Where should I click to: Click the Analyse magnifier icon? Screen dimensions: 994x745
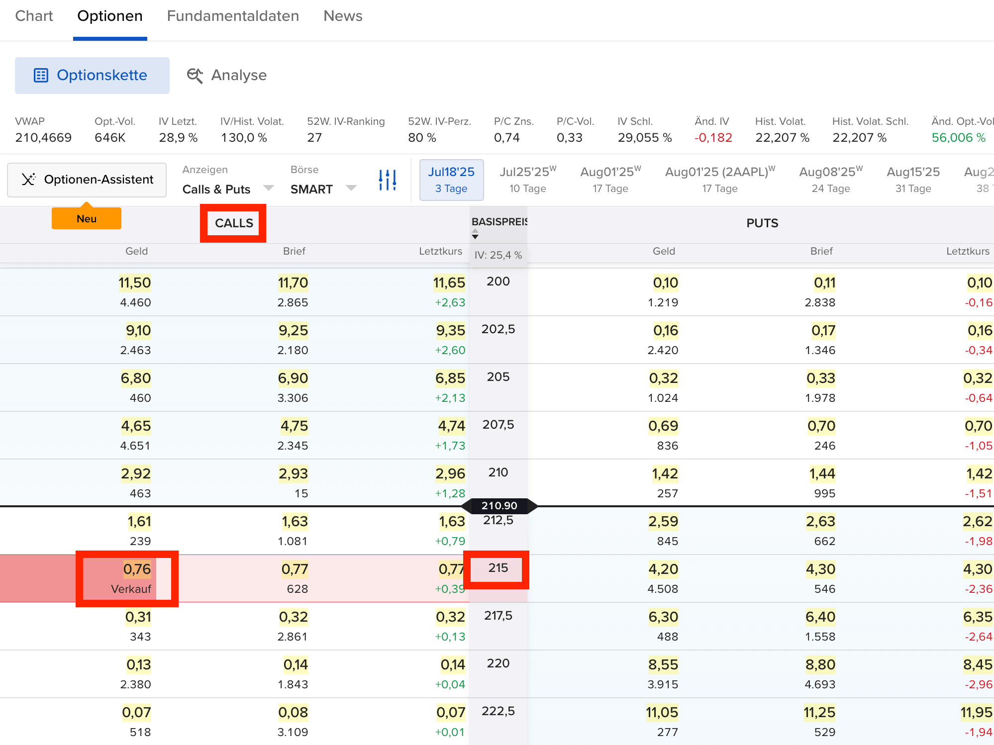click(195, 76)
